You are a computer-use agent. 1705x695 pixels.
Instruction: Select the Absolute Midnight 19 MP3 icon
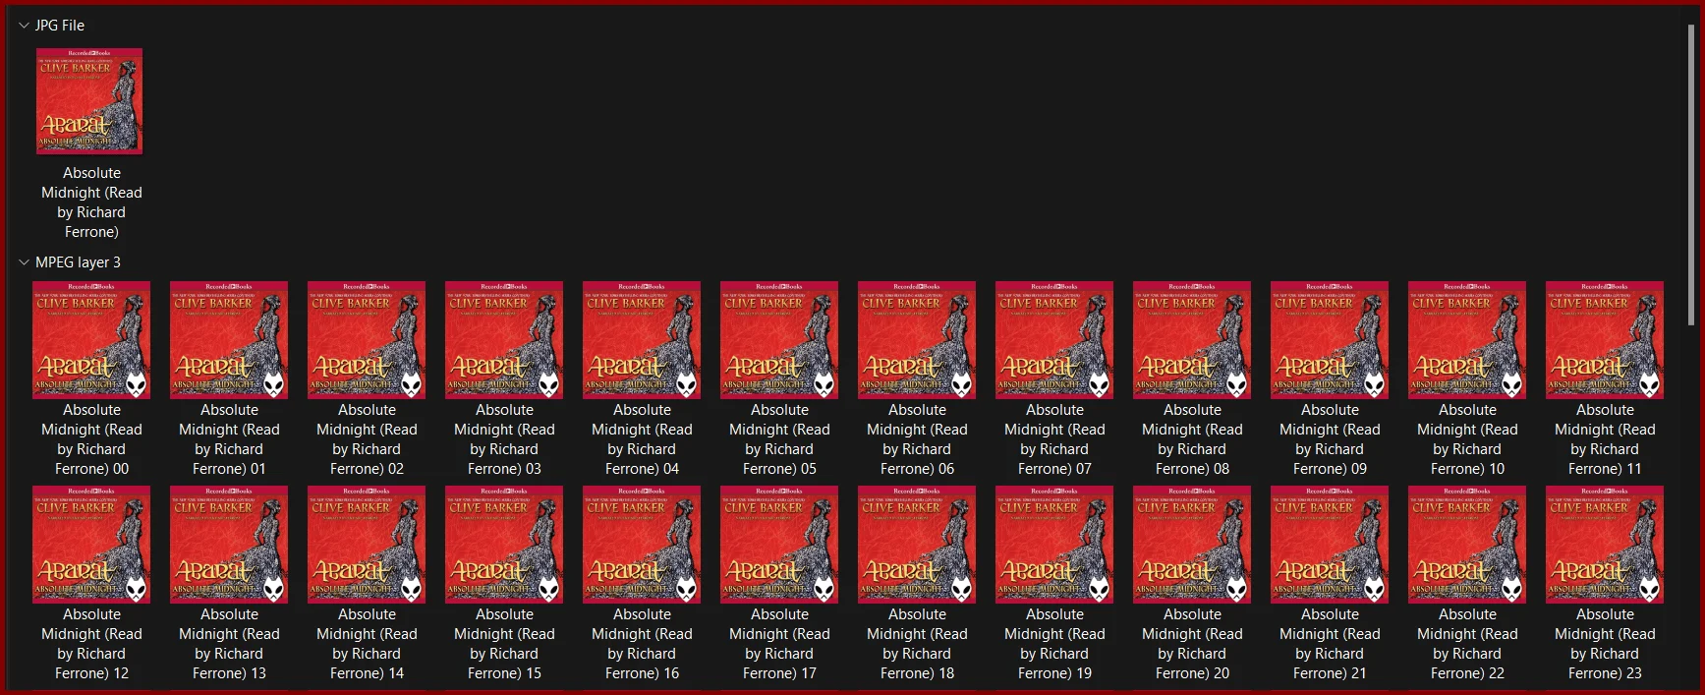(1054, 545)
